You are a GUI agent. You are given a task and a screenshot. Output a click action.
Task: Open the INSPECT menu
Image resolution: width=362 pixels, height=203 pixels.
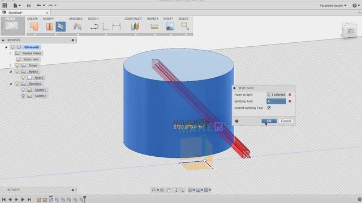tap(153, 19)
